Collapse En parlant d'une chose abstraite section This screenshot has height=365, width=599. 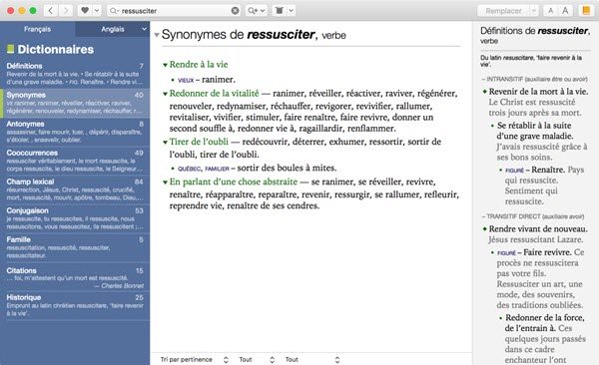(x=165, y=182)
